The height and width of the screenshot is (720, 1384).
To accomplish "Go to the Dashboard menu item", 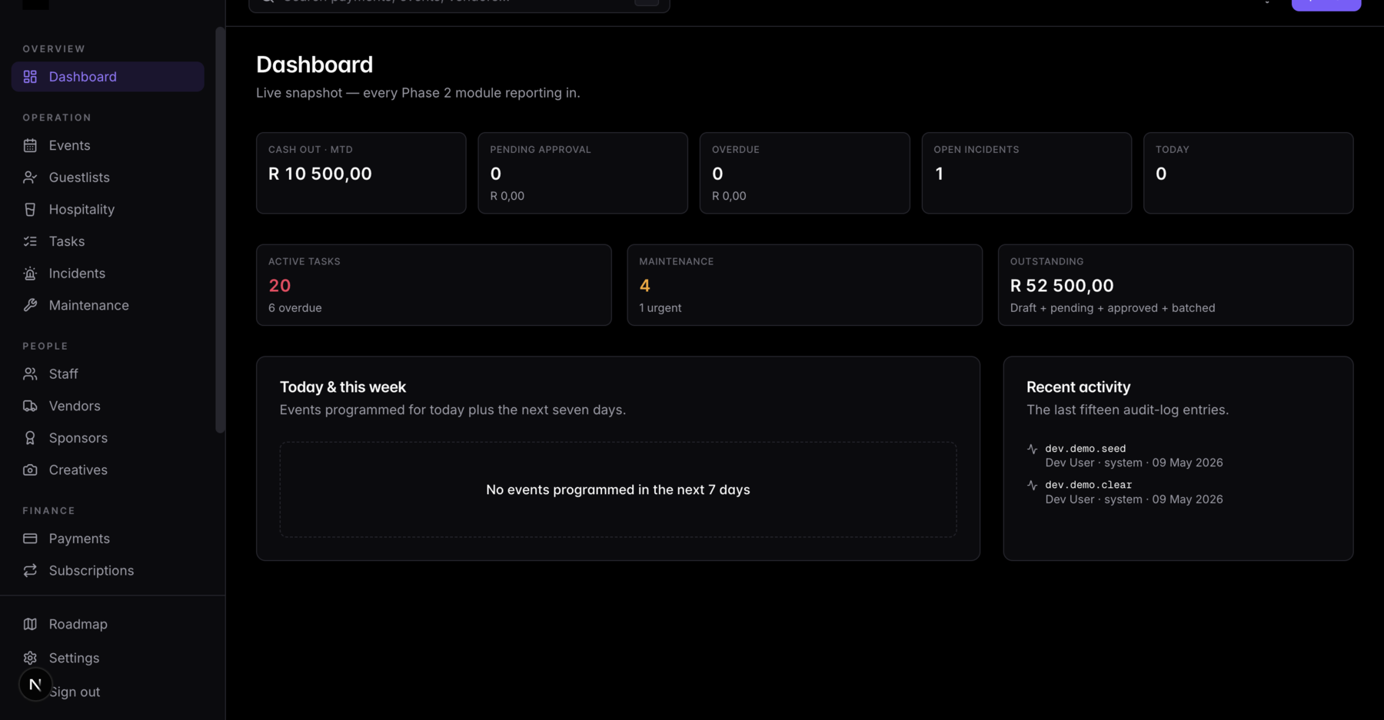I will [108, 77].
